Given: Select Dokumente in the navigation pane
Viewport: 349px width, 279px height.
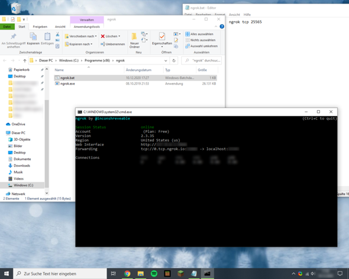Looking at the screenshot, I should tap(20, 159).
